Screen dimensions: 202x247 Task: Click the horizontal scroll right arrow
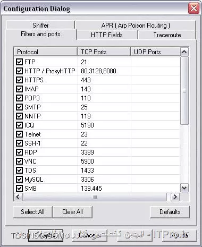[x=175, y=197]
